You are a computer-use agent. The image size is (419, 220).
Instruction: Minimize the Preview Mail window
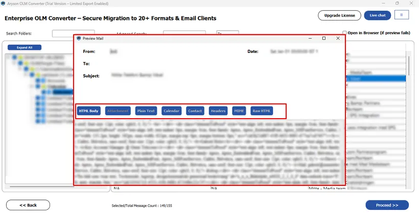[309, 38]
